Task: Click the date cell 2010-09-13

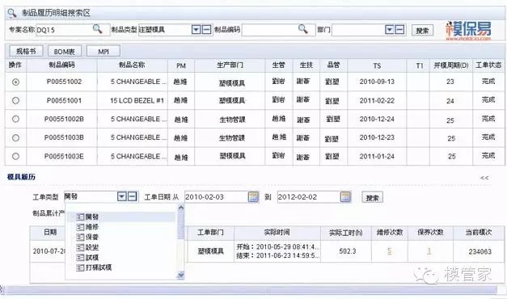Action: tap(377, 82)
